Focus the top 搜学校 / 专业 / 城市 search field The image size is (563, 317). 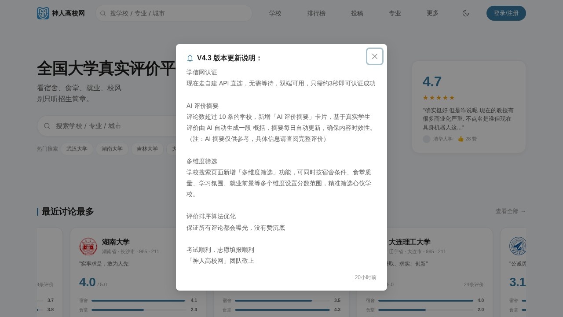174,13
